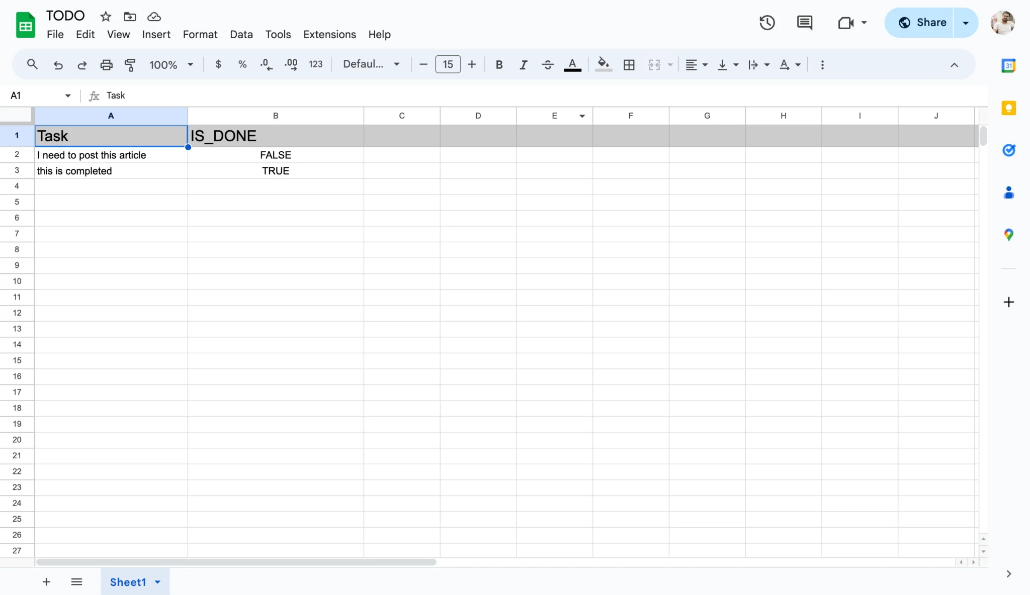Viewport: 1030px width, 595px height.
Task: Open the text color picker
Action: pos(572,64)
